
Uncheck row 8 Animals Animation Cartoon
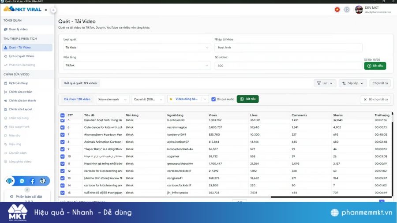coord(62,142)
